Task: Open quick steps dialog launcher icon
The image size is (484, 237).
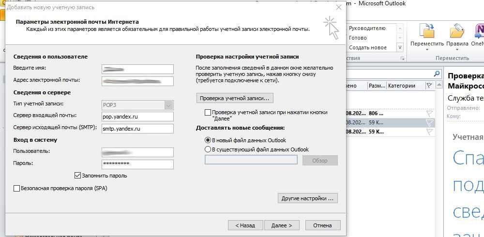Action: (x=402, y=59)
